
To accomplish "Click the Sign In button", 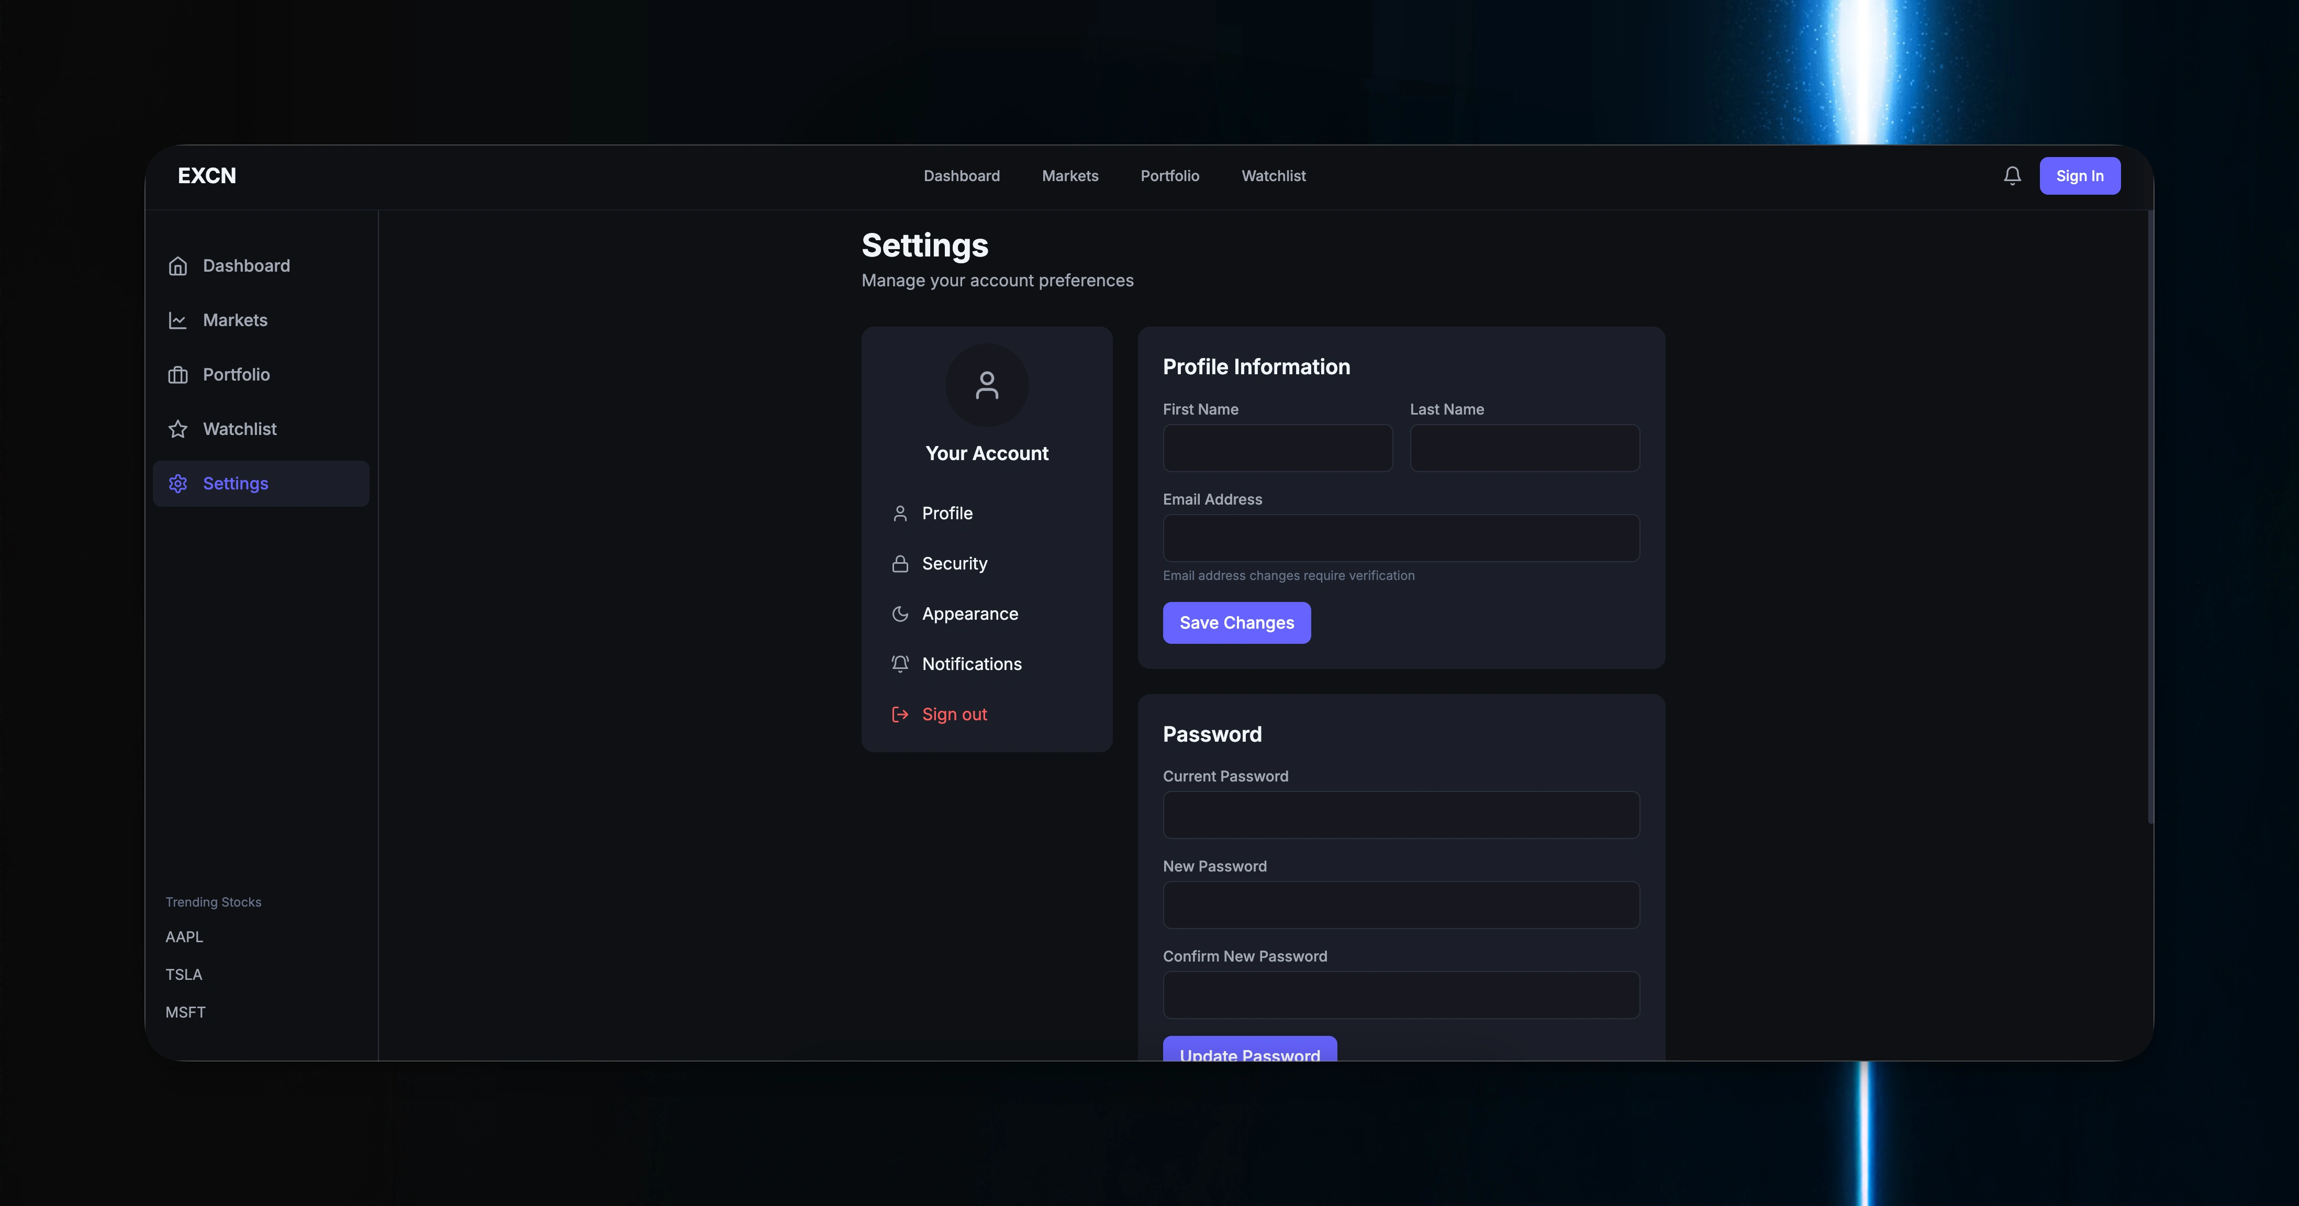I will pyautogui.click(x=2080, y=176).
